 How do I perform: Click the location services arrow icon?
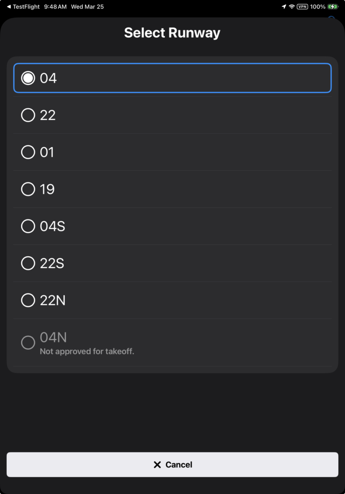[x=284, y=7]
